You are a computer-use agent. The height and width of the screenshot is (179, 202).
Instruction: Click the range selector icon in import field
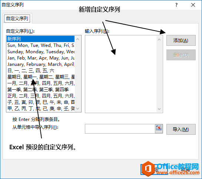pos(159,128)
